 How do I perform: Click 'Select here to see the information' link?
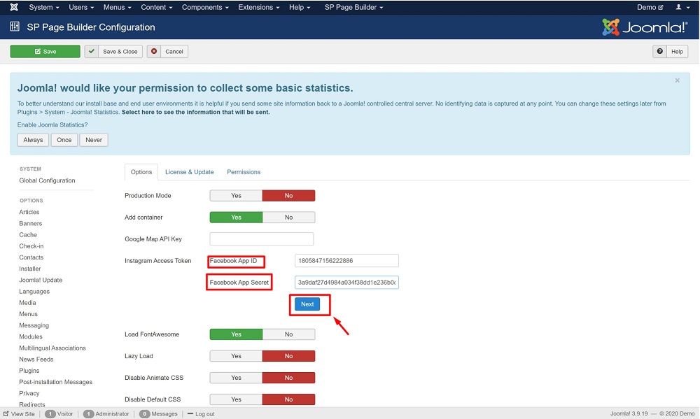(x=195, y=112)
